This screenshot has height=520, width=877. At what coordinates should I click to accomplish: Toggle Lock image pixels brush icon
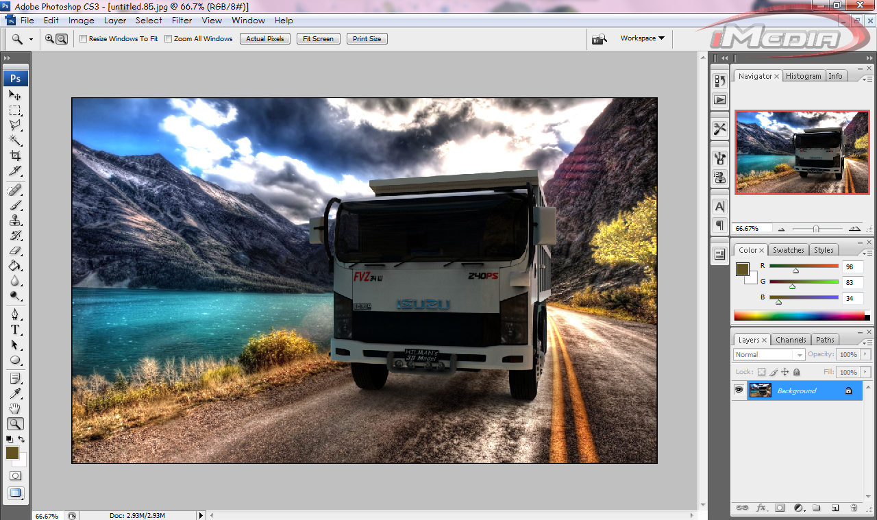coord(773,372)
